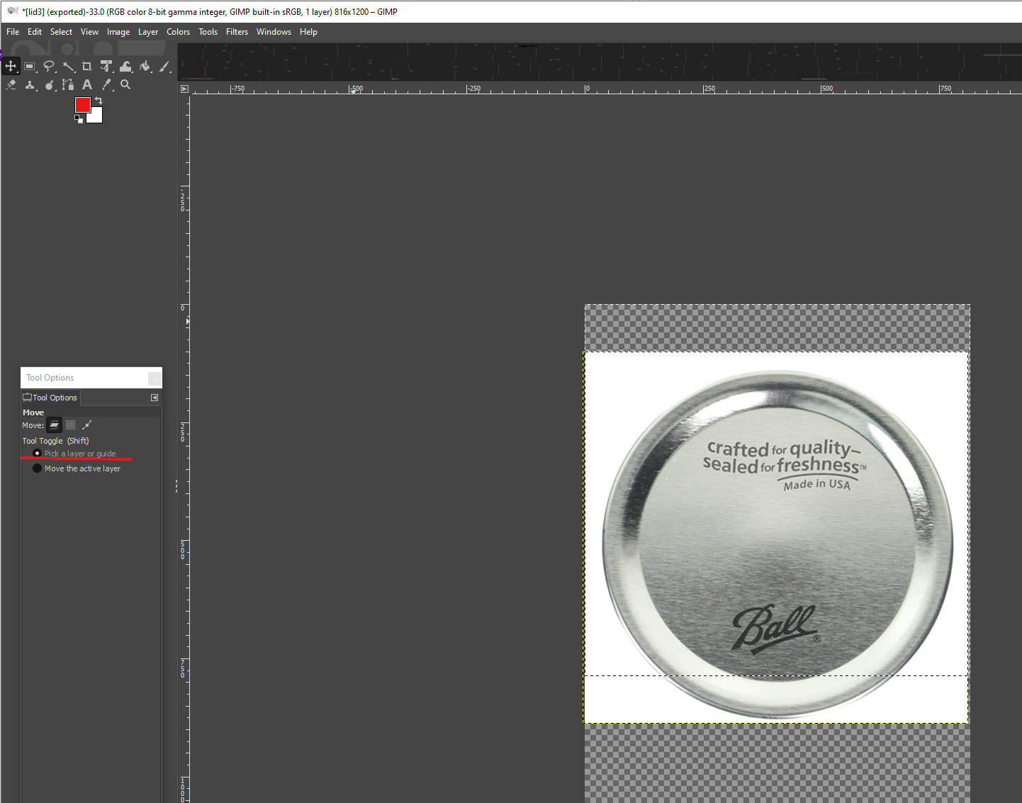Open the Tool Options tab configuration menu
Viewport: 1022px width, 803px height.
click(x=155, y=398)
